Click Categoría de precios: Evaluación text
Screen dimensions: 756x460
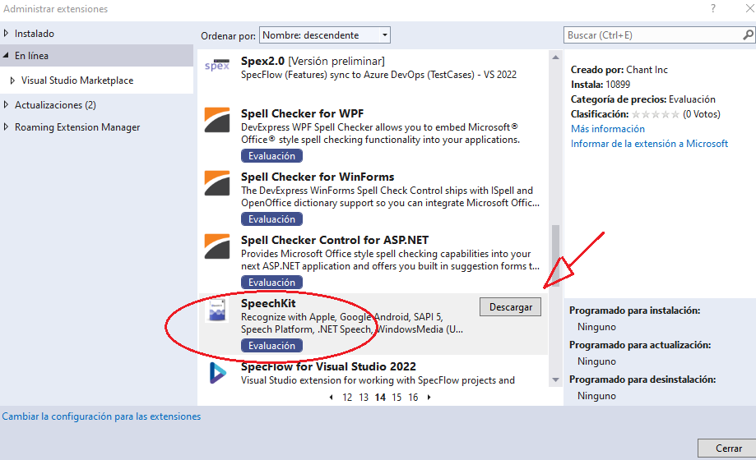tap(643, 99)
